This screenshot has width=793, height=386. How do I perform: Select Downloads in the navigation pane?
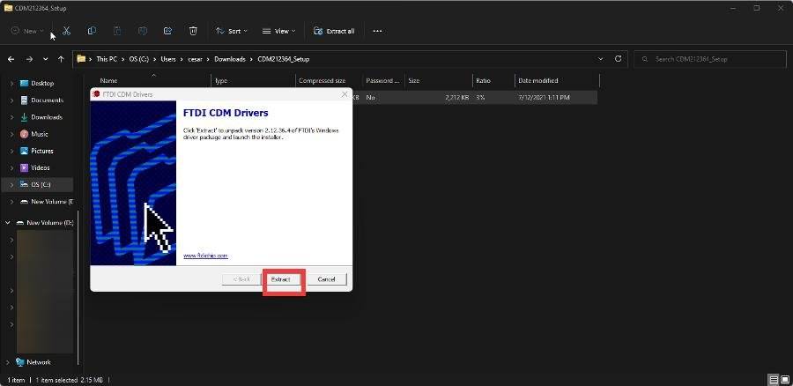[46, 117]
